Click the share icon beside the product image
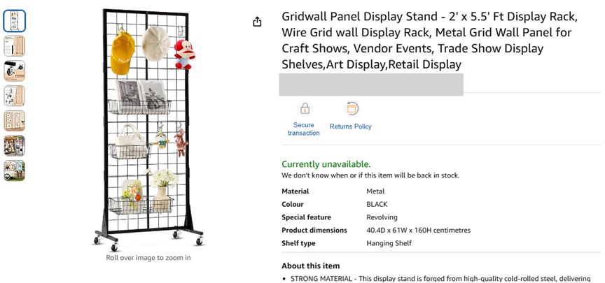 [x=257, y=22]
